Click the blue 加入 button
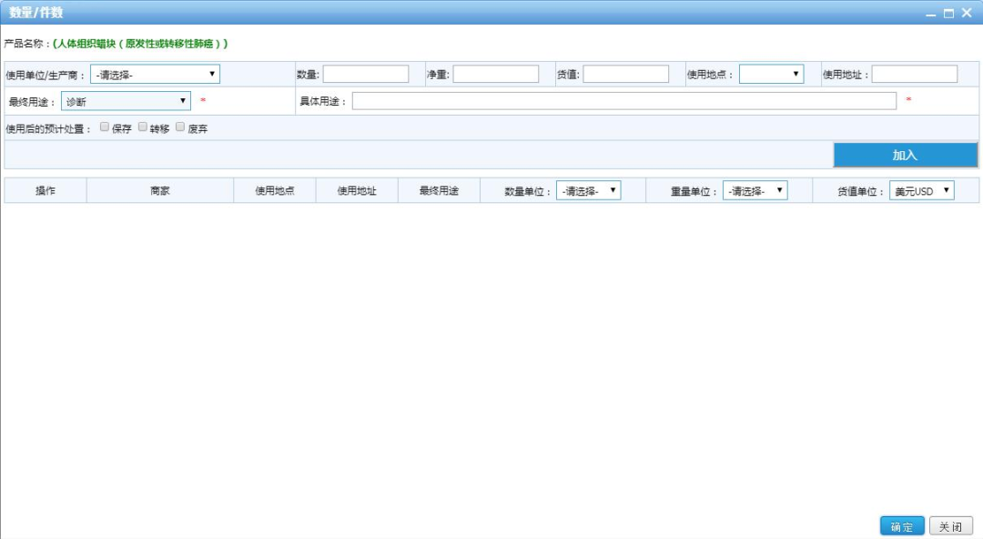Screen dimensions: 983x539 tap(906, 155)
